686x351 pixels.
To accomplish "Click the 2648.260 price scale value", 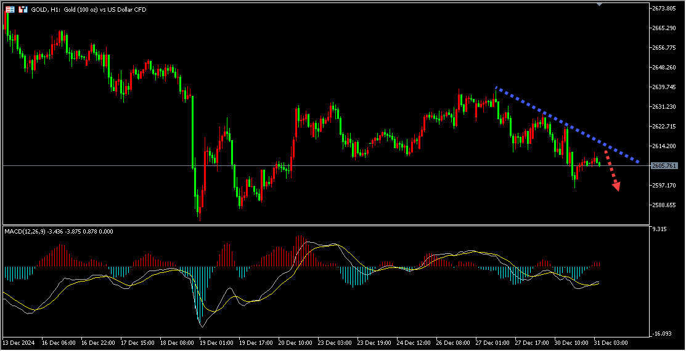I will 664,67.
